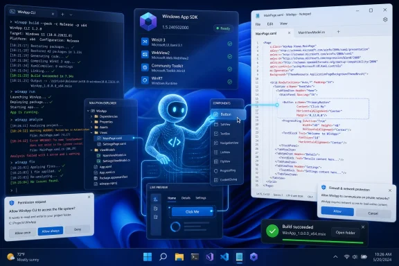Expand the Properties folder
Viewport: 399px width, 266px height.
click(x=91, y=122)
